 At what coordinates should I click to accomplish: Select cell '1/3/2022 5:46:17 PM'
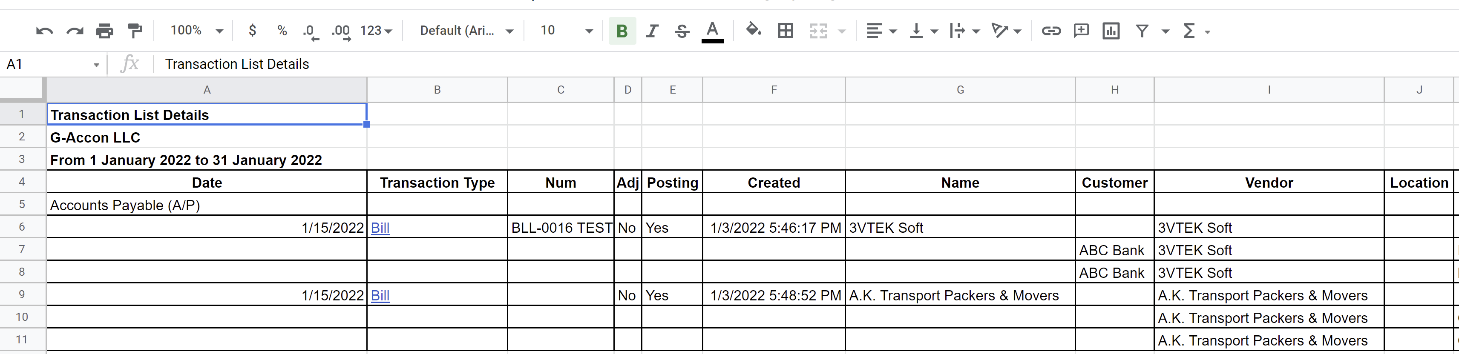click(774, 227)
